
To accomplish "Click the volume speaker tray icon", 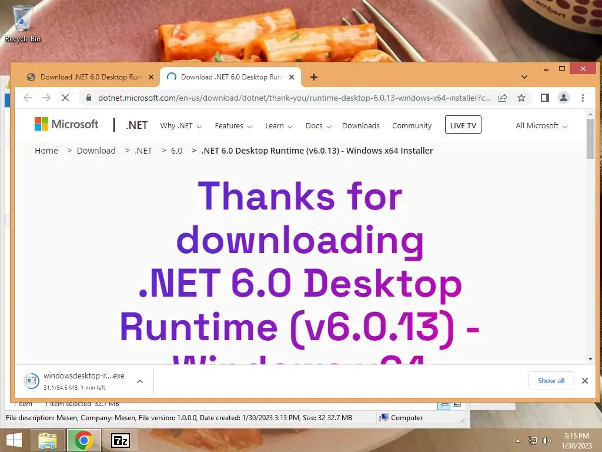I will [x=546, y=441].
